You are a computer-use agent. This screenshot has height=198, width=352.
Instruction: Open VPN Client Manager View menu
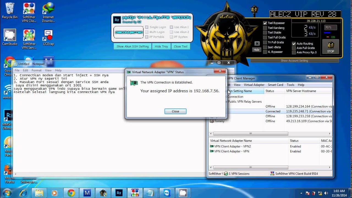coord(237,85)
